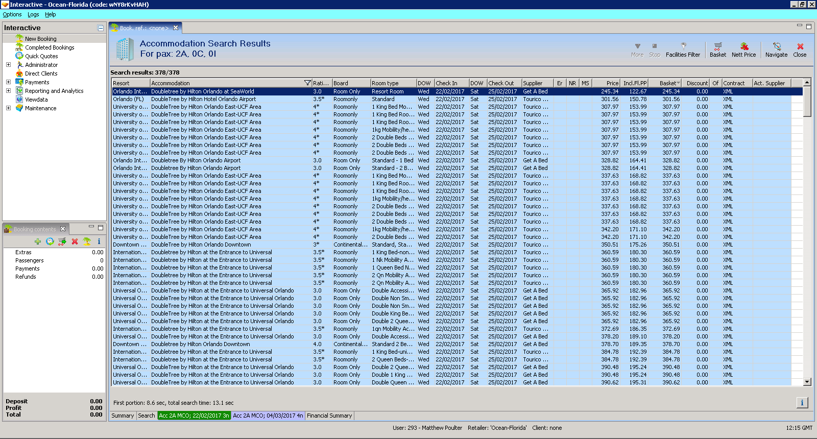Click the cart with green arrow icon
This screenshot has width=817, height=439.
pyautogui.click(x=62, y=241)
